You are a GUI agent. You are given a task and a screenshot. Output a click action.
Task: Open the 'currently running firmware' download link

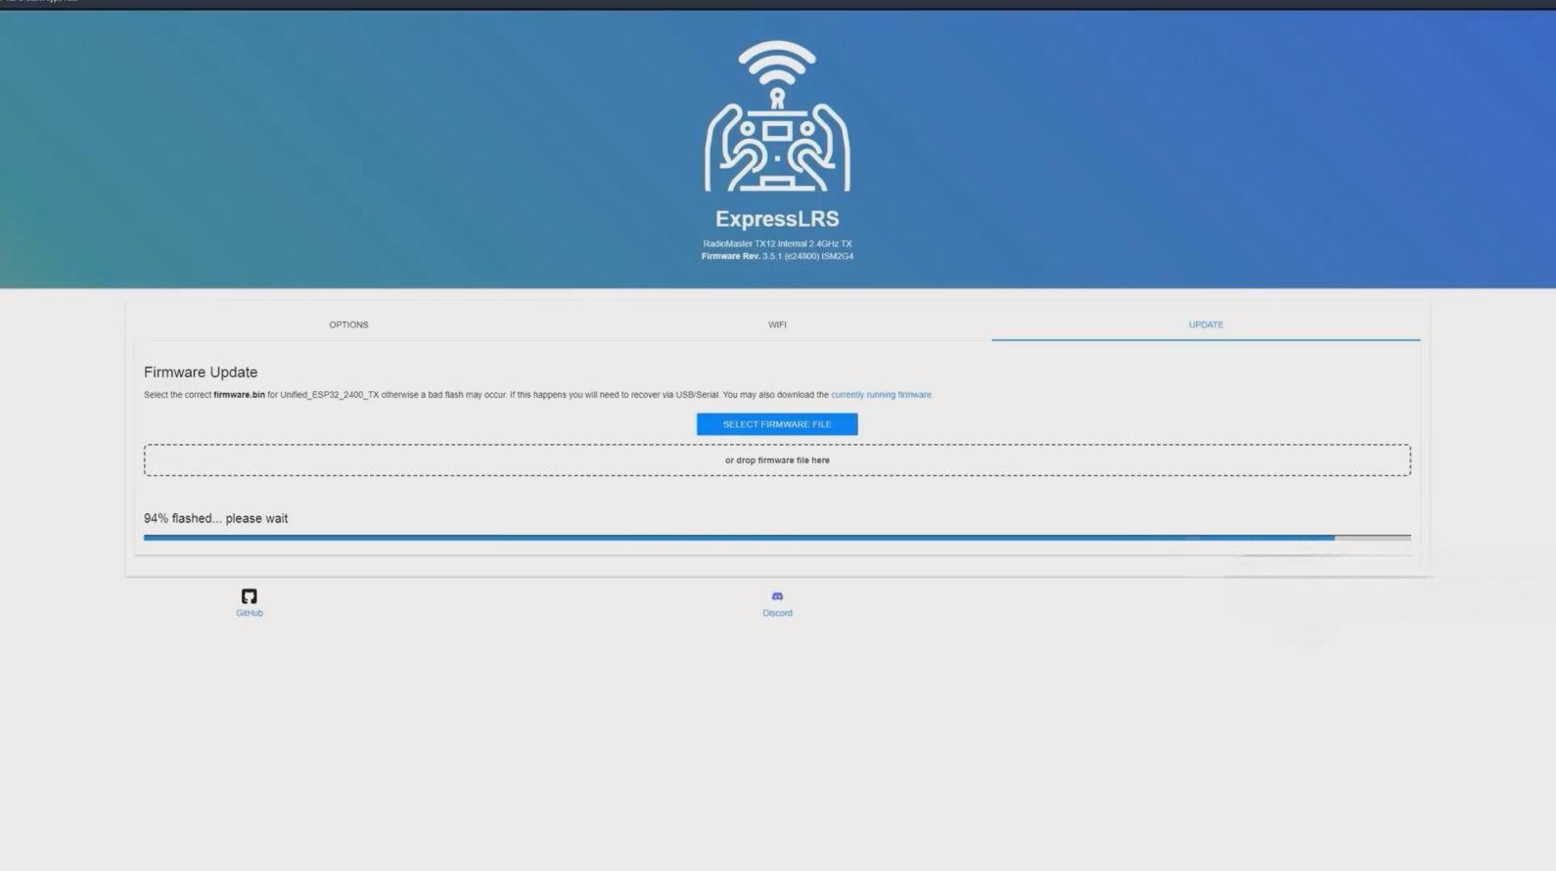point(881,395)
